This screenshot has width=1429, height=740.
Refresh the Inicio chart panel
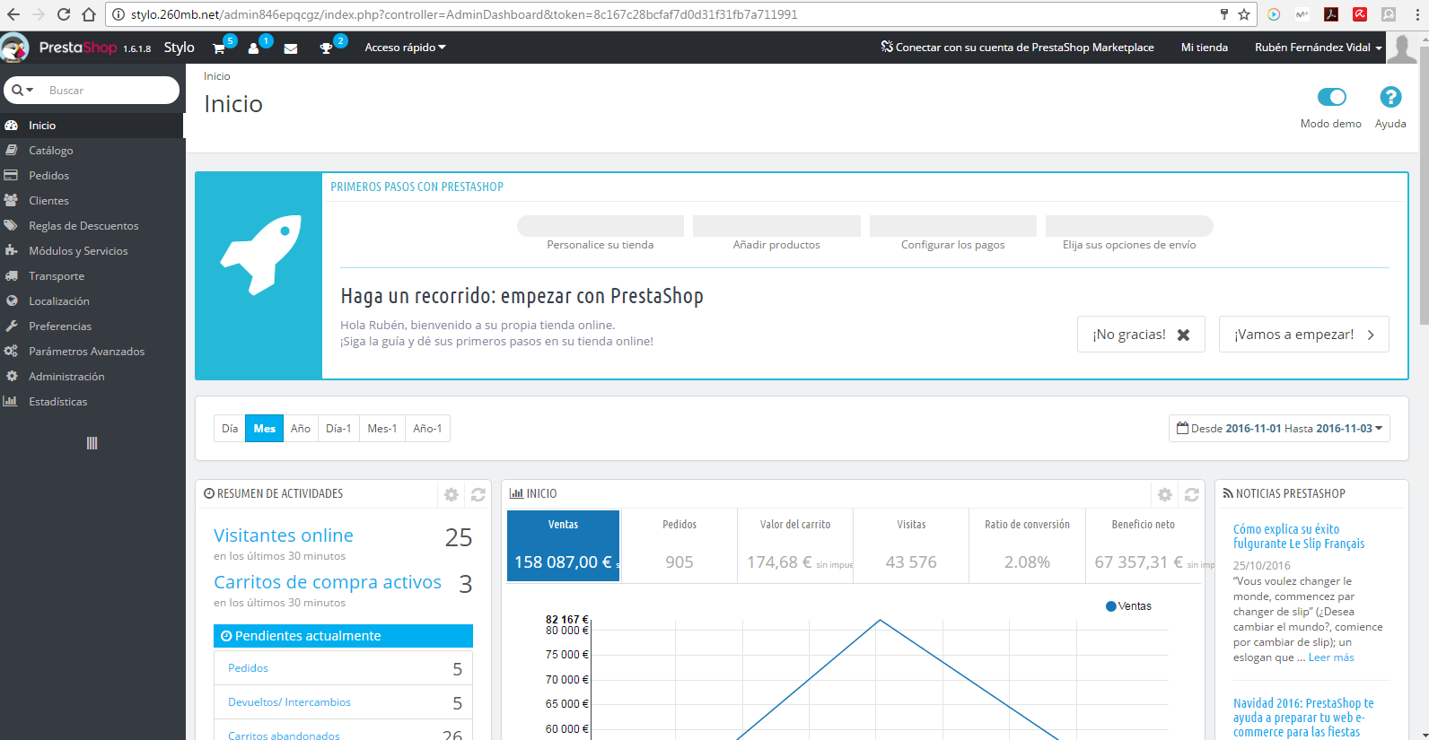(x=1192, y=494)
